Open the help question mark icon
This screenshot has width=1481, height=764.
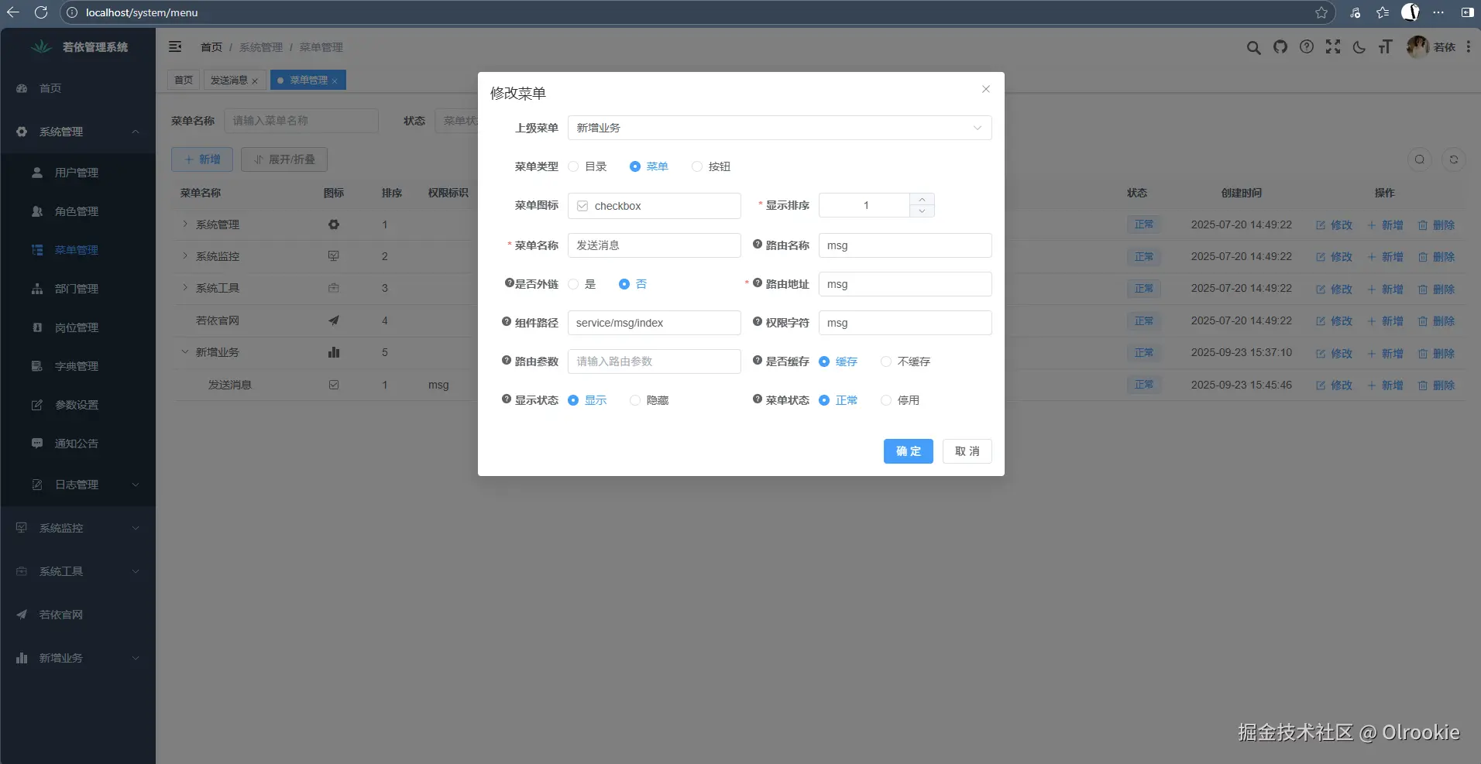click(1307, 47)
